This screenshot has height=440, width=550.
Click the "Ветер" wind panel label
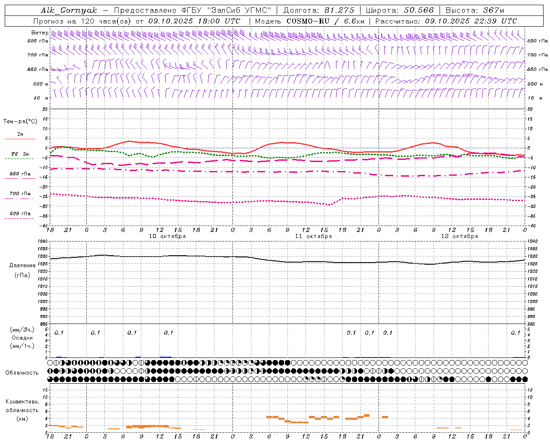coord(40,33)
